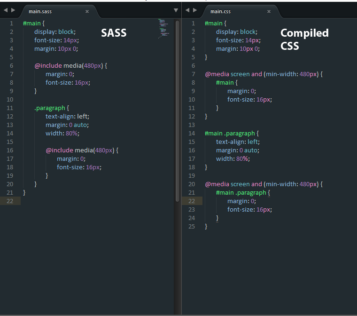Go to next tab in left pane

click(13, 10)
